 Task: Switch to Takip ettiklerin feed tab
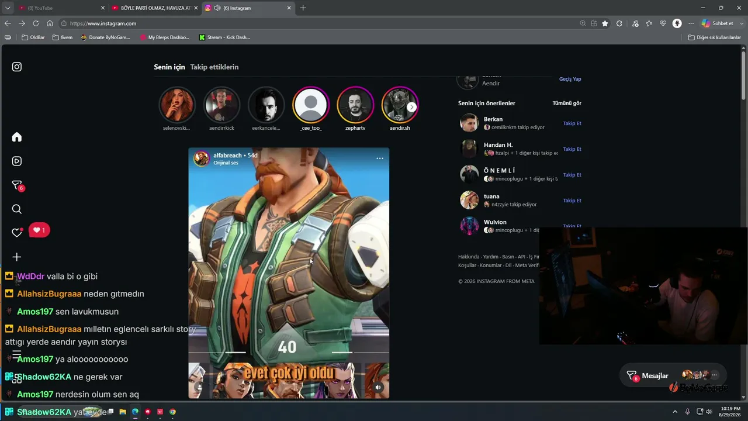tap(214, 67)
